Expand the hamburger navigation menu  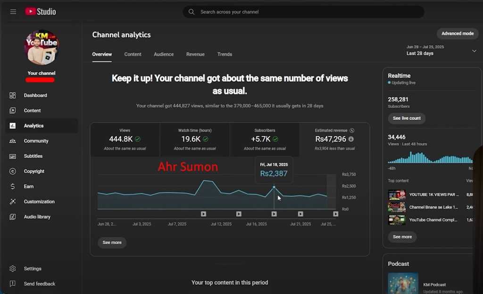coord(13,11)
